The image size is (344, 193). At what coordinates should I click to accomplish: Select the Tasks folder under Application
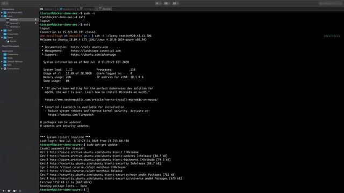click(x=10, y=58)
